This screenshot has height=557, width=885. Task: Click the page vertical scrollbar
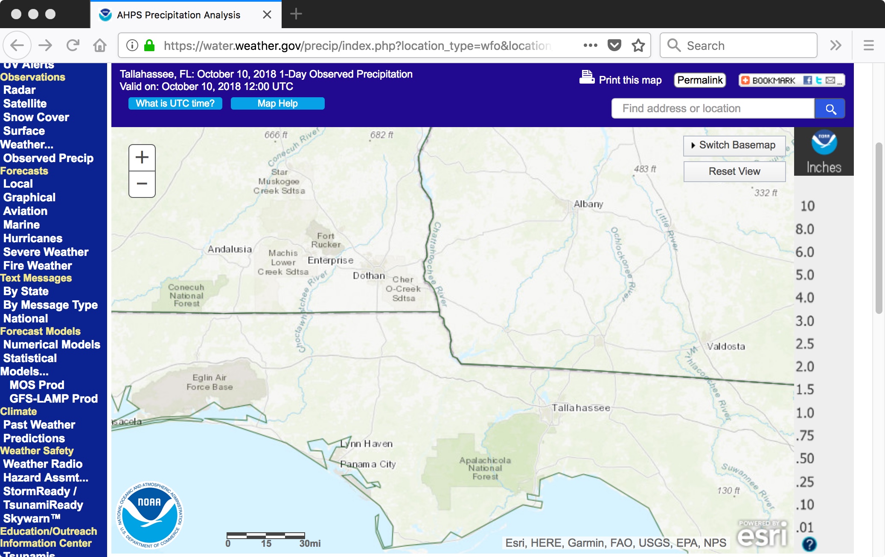(x=879, y=228)
